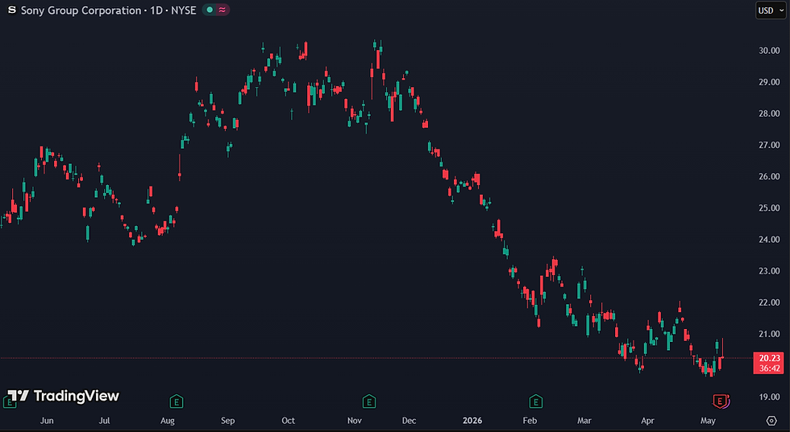Image resolution: width=790 pixels, height=432 pixels.
Task: Open the USD currency dropdown
Action: (x=771, y=10)
